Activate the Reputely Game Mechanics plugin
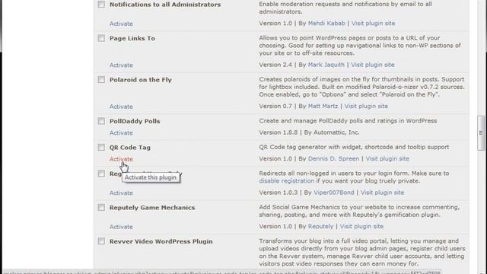 pyautogui.click(x=121, y=227)
